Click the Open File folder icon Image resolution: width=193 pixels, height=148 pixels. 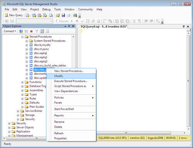58,15
